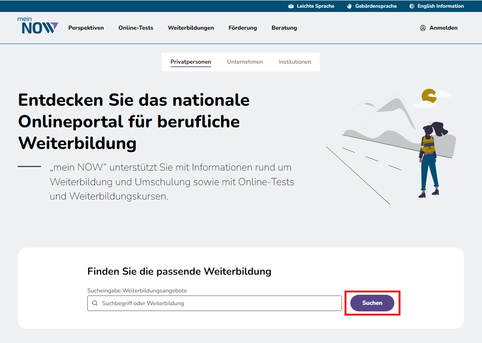Switch to the Institutionen tab

tap(295, 62)
